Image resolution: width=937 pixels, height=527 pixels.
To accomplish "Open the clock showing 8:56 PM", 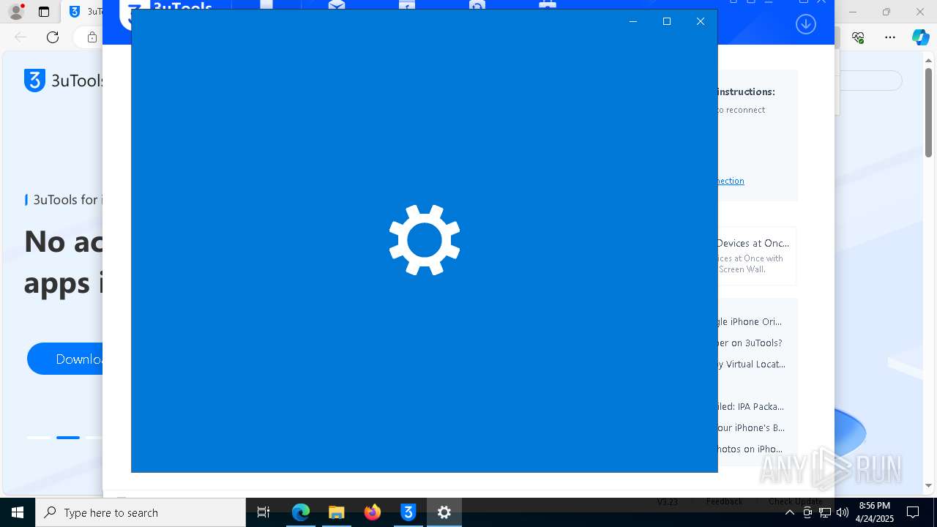I will [x=875, y=512].
